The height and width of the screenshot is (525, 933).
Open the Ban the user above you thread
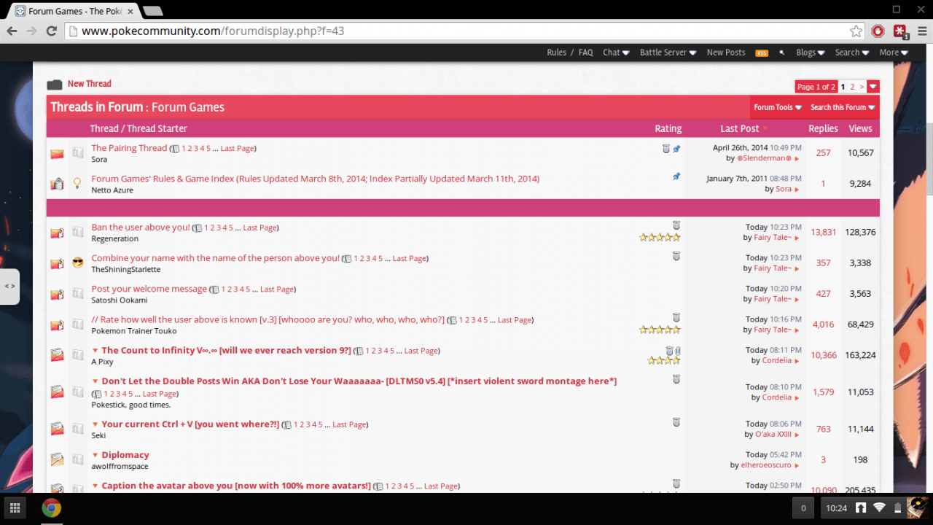click(x=141, y=227)
